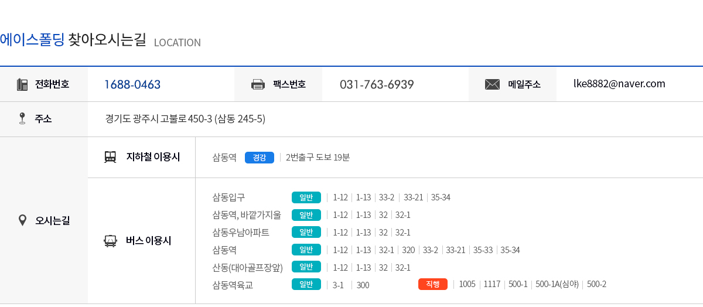
Task: Click the telephone icon beside 전화번호
Action: click(22, 84)
